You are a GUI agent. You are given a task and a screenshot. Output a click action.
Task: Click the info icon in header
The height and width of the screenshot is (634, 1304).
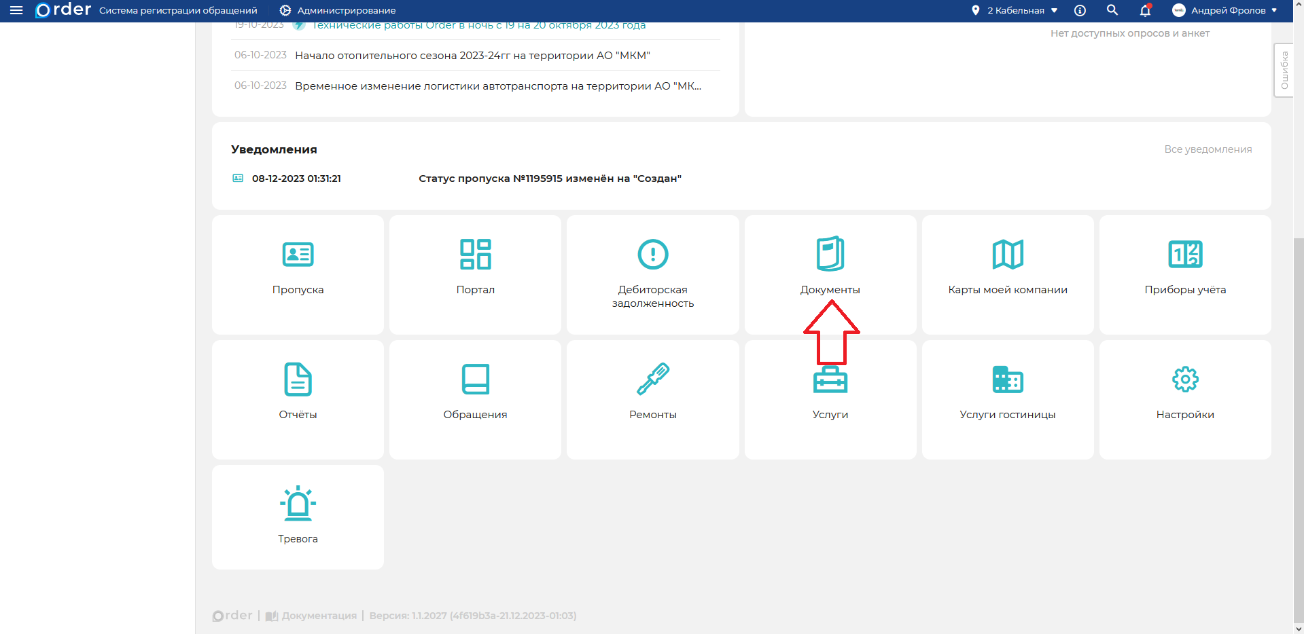point(1080,10)
